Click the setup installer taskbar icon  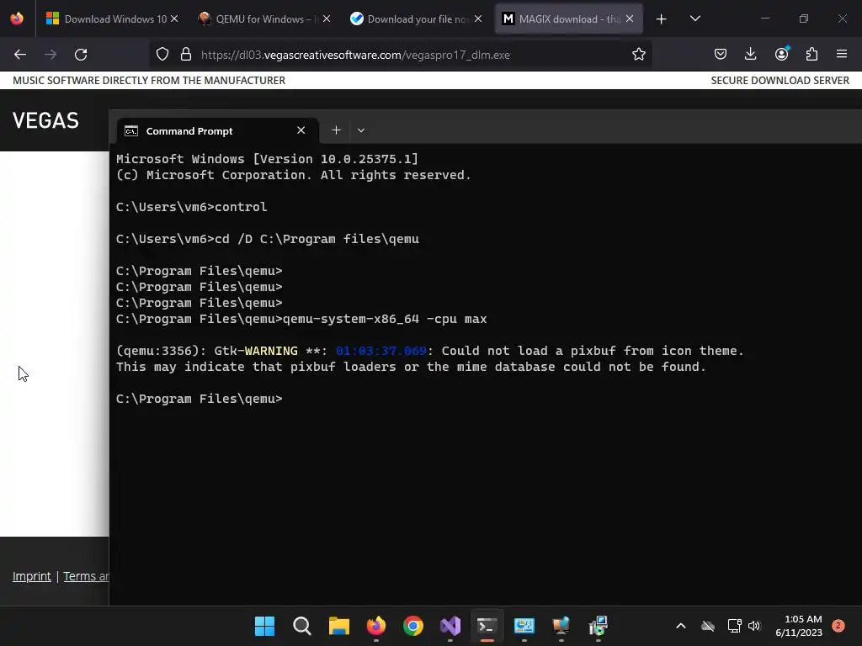pyautogui.click(x=599, y=626)
